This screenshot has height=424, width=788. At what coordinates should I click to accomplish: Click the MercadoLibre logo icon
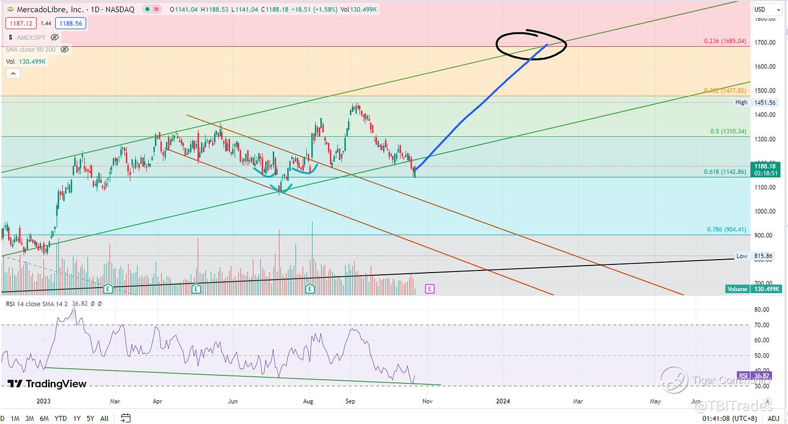click(x=10, y=10)
